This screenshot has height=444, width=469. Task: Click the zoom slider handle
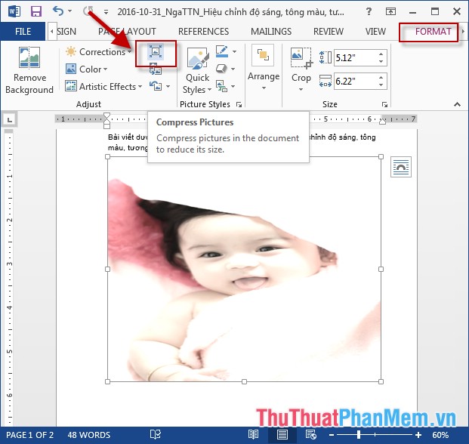pyautogui.click(x=359, y=435)
